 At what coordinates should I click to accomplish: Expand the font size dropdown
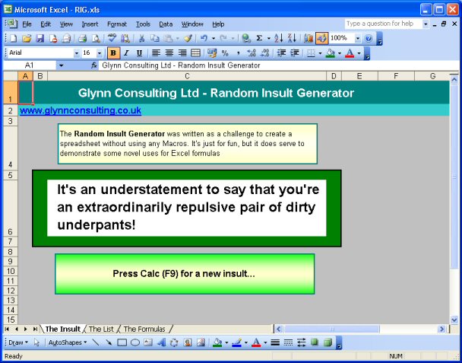(100, 53)
